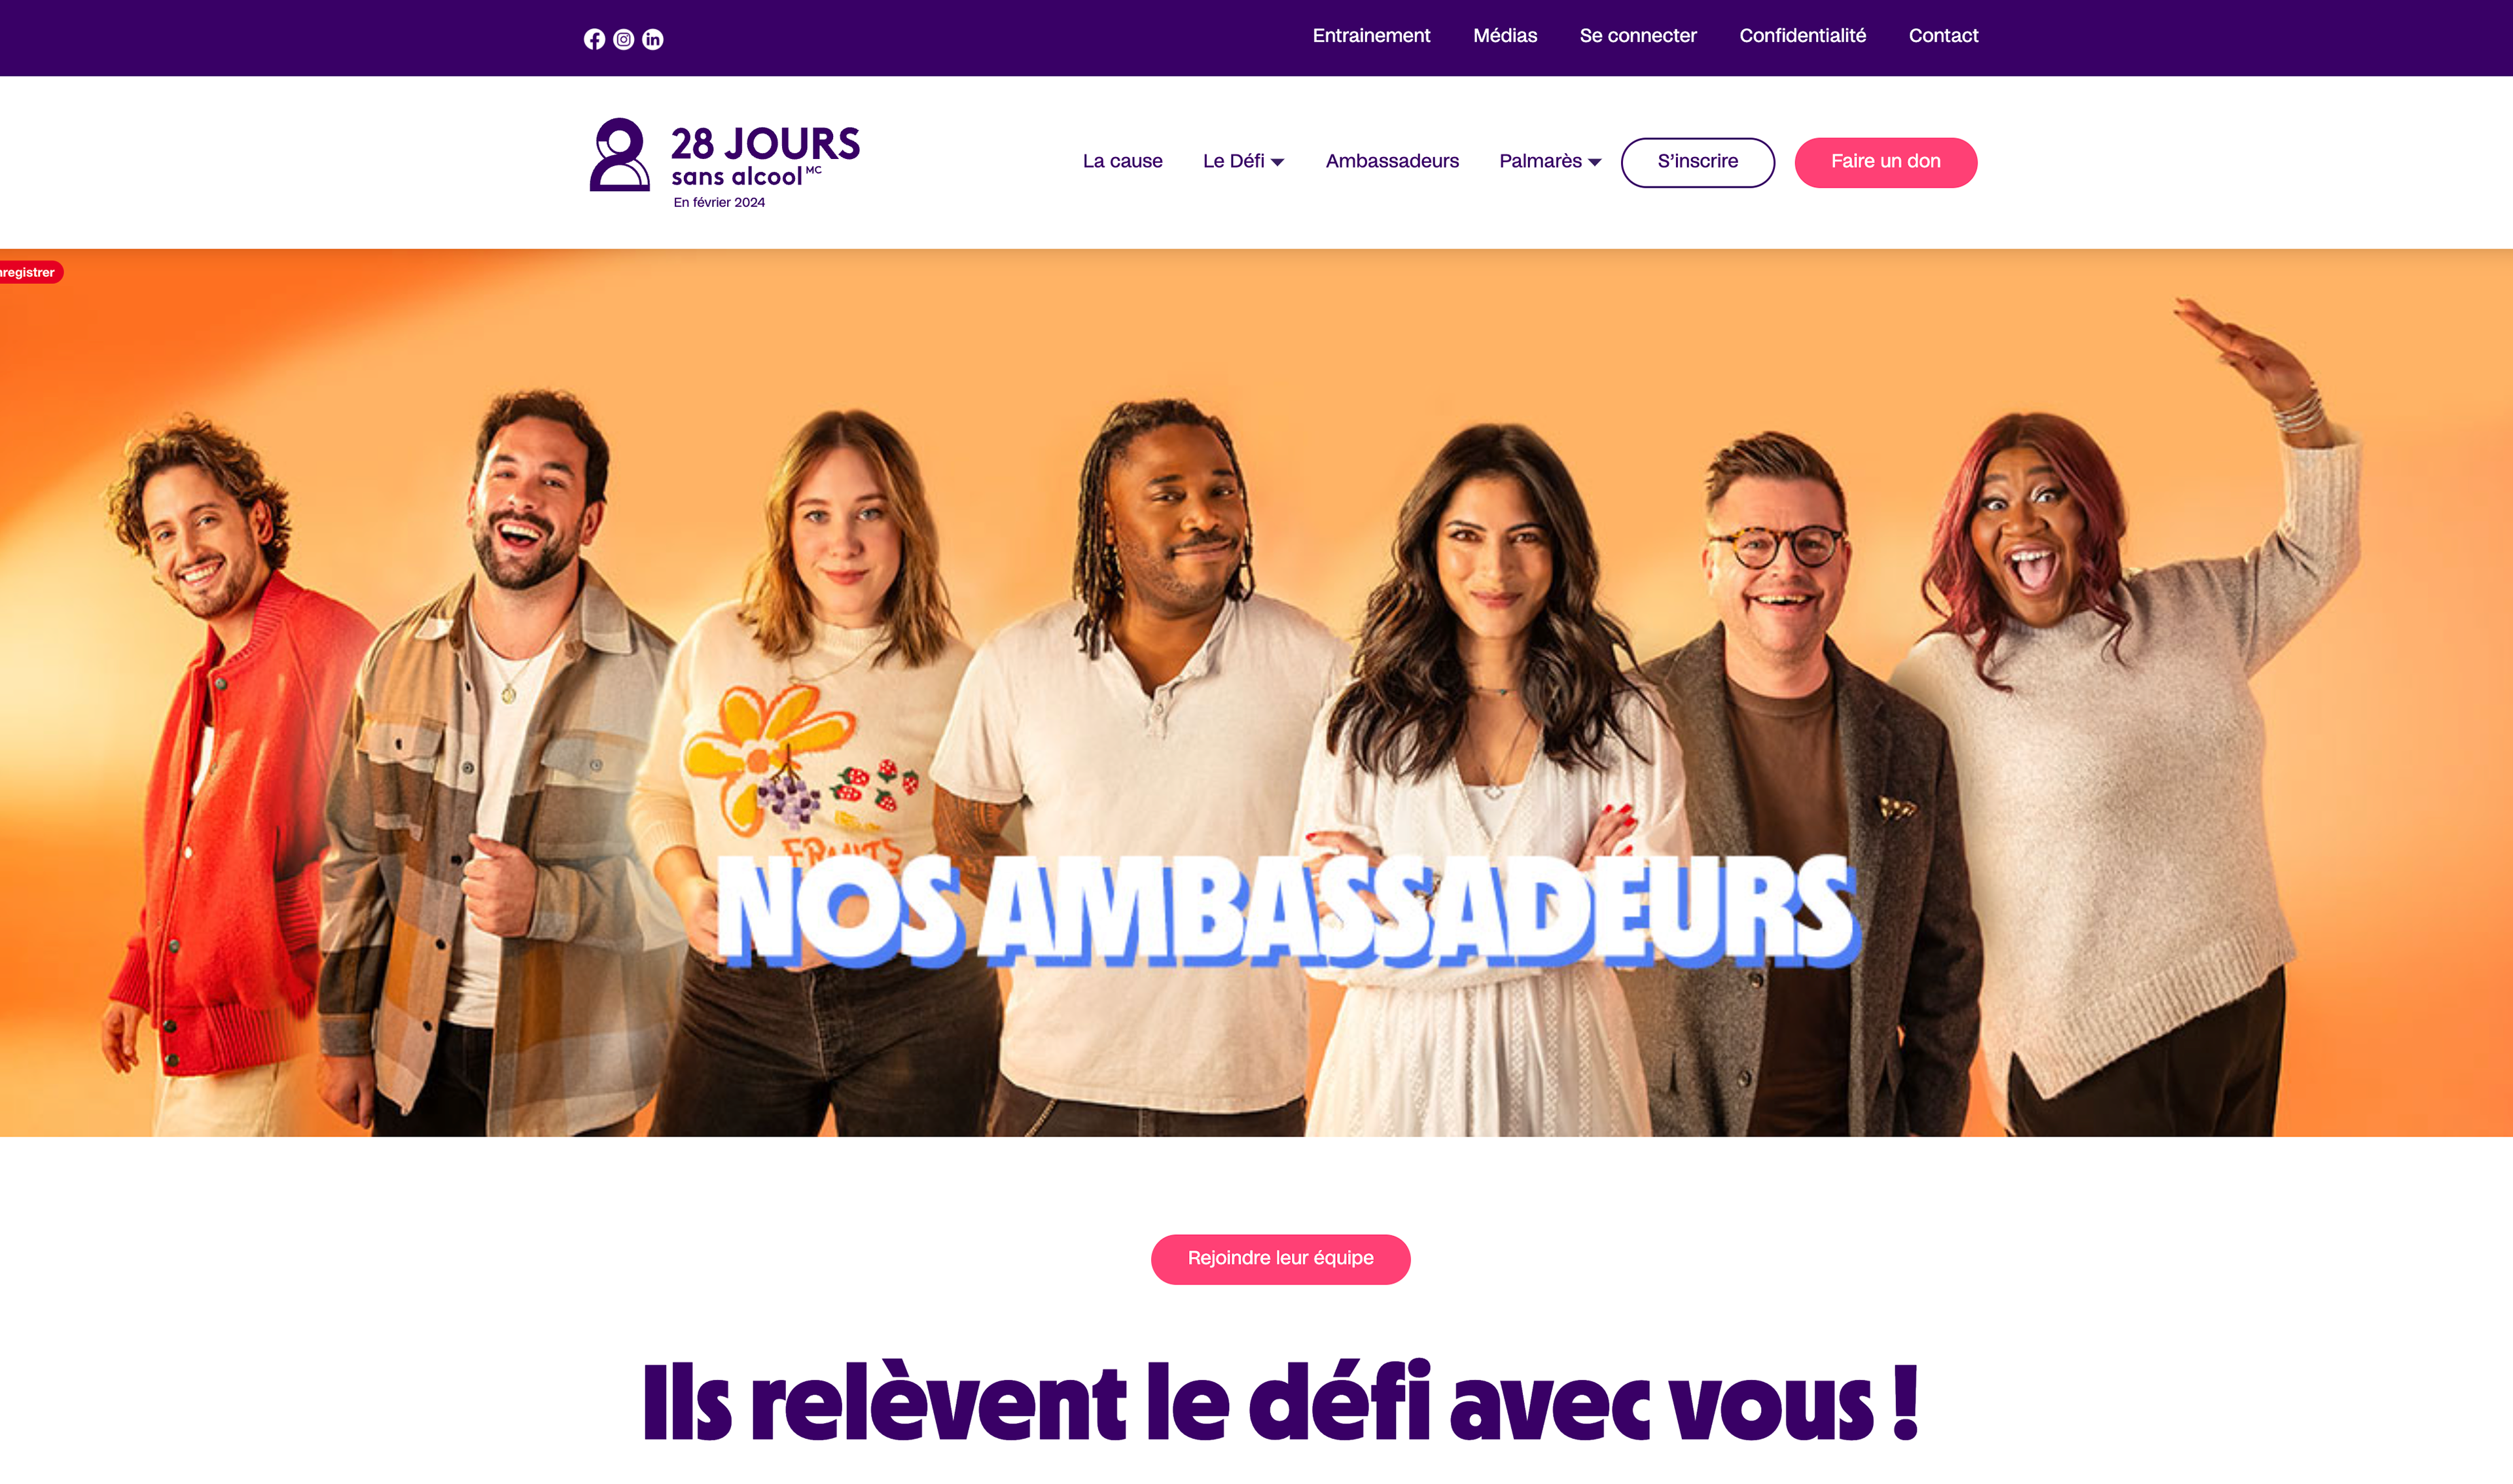Click the caret arrow next to Palmarès
Viewport: 2513px width, 1484px height.
1594,162
